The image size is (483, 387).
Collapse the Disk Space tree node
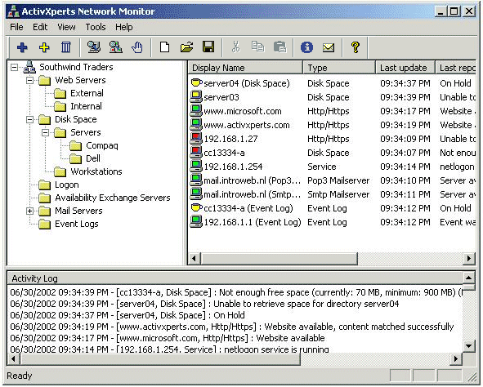click(30, 120)
